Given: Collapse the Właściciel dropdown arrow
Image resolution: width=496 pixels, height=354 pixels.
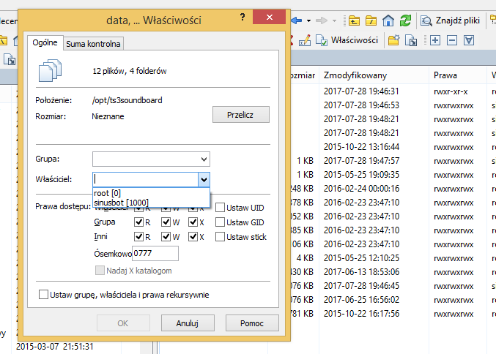Looking at the screenshot, I should [203, 178].
